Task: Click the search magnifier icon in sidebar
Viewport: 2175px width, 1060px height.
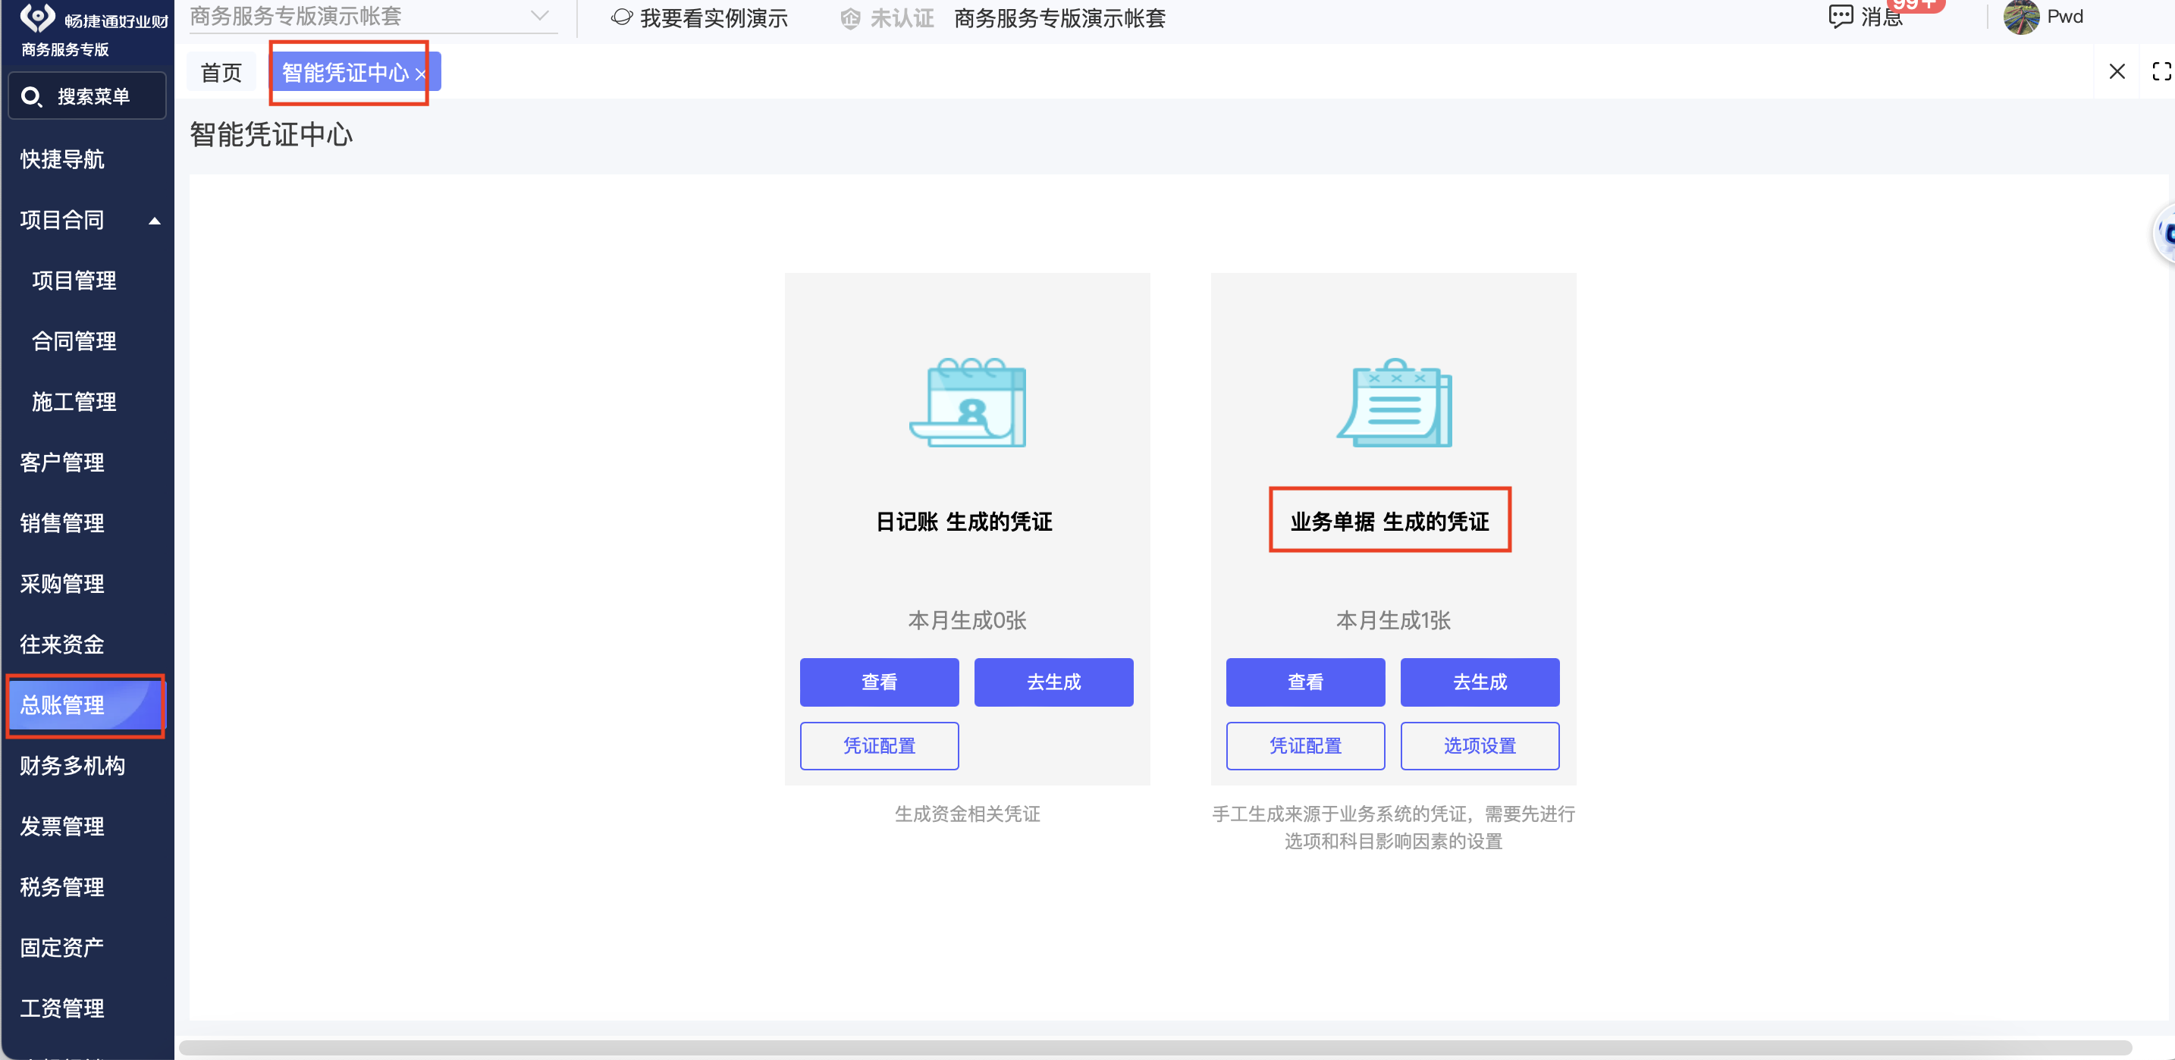Action: coord(31,97)
